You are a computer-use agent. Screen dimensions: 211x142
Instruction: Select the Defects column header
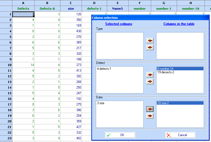pyautogui.click(x=23, y=9)
